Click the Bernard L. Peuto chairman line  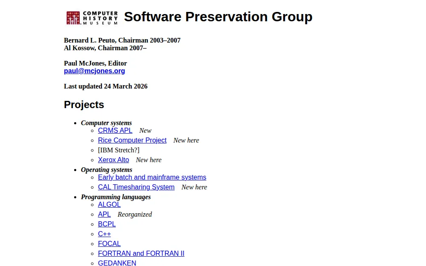coord(122,40)
